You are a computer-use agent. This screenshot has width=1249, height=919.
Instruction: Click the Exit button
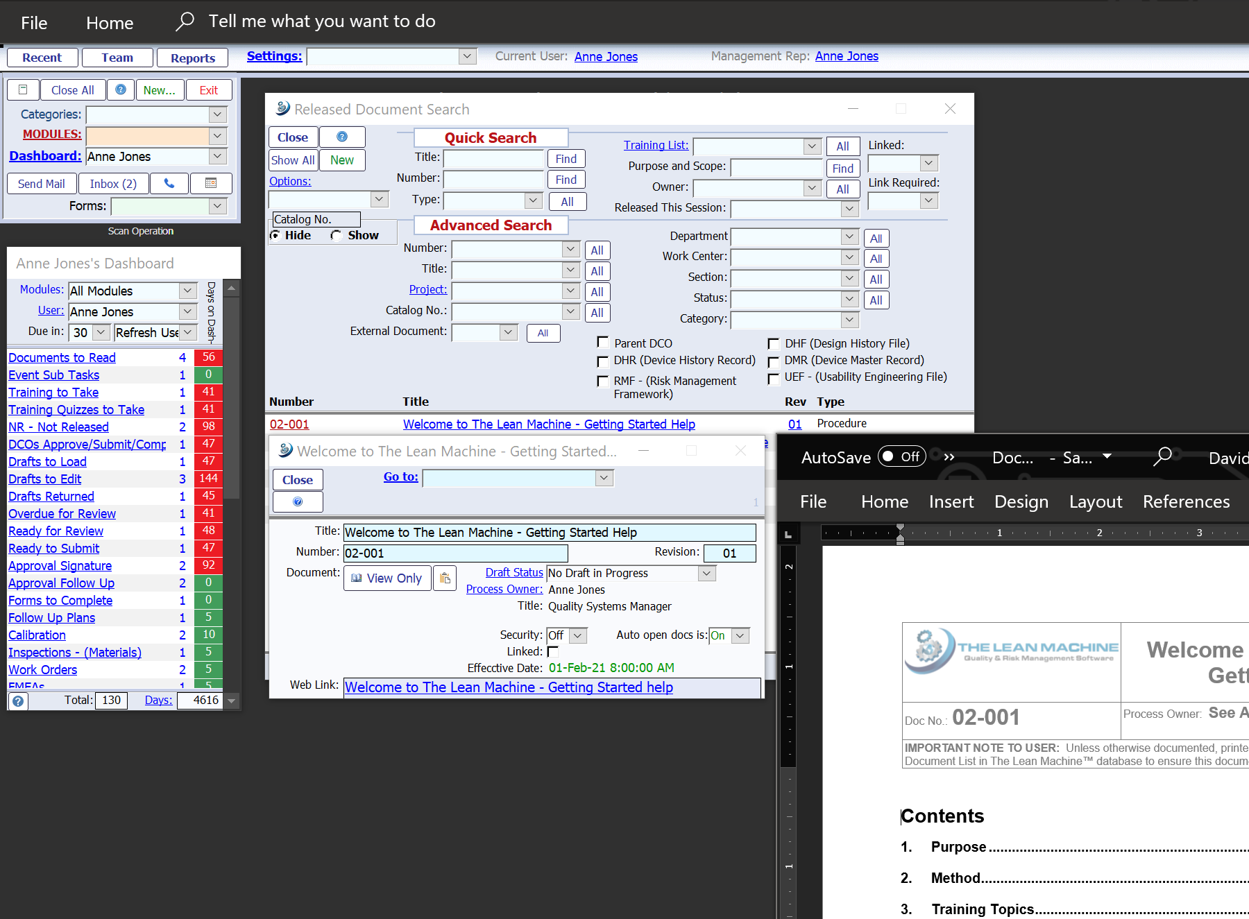point(209,90)
